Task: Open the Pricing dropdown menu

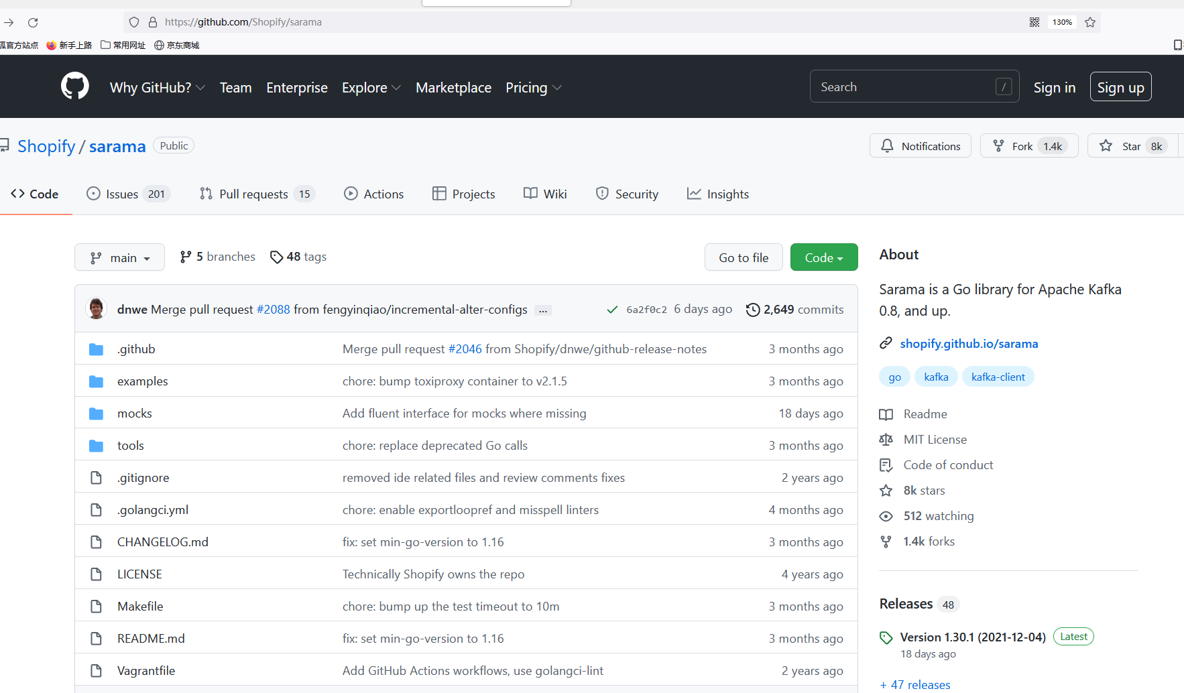Action: [x=534, y=88]
